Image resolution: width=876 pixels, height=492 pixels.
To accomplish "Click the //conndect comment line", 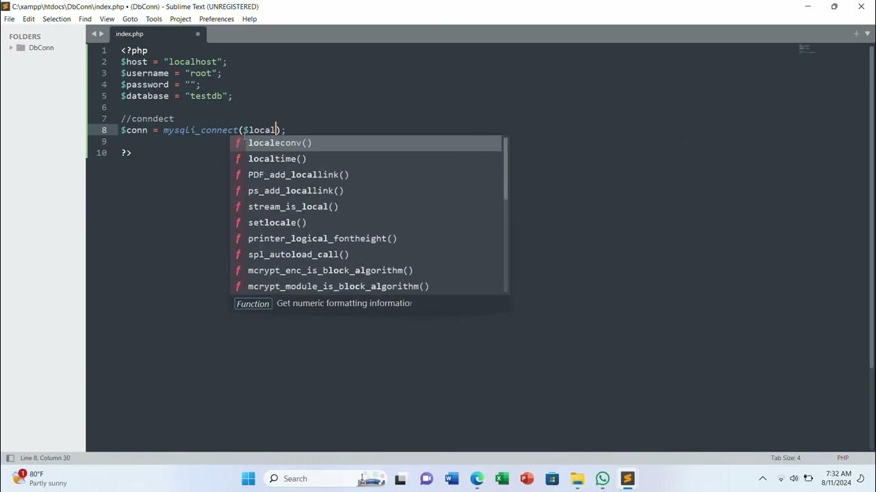I will click(x=147, y=119).
